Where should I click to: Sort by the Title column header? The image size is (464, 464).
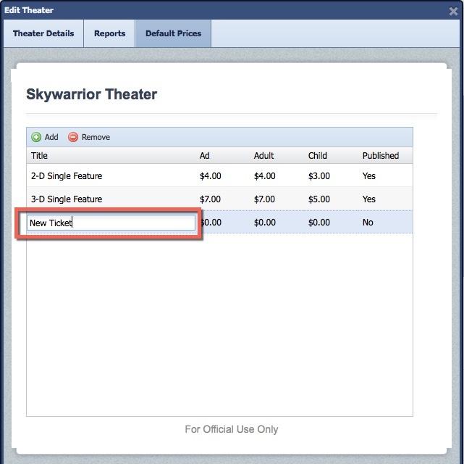click(39, 155)
